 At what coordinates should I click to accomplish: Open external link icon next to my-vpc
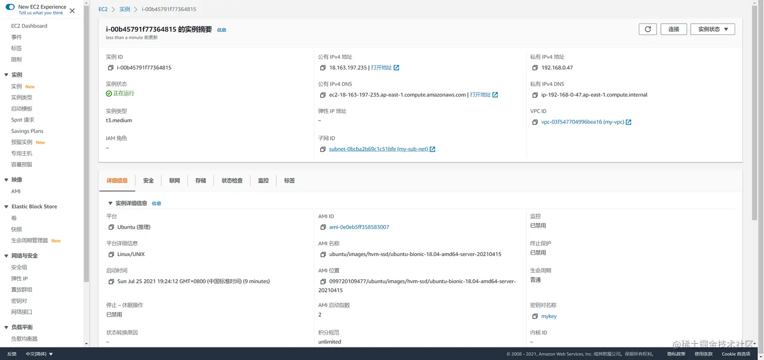[629, 122]
